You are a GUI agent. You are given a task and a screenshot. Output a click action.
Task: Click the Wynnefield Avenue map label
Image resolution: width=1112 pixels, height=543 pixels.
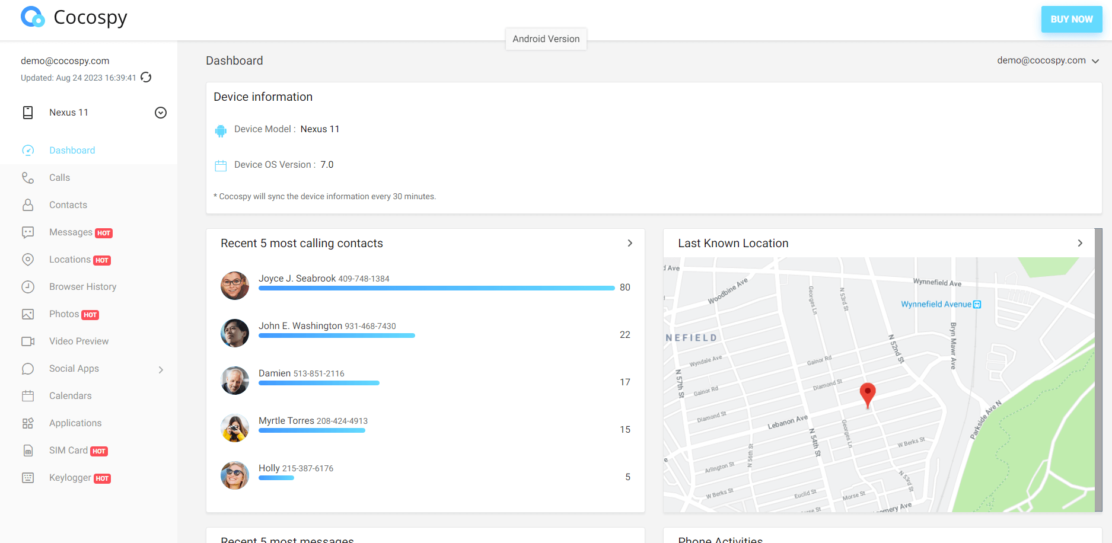[936, 304]
